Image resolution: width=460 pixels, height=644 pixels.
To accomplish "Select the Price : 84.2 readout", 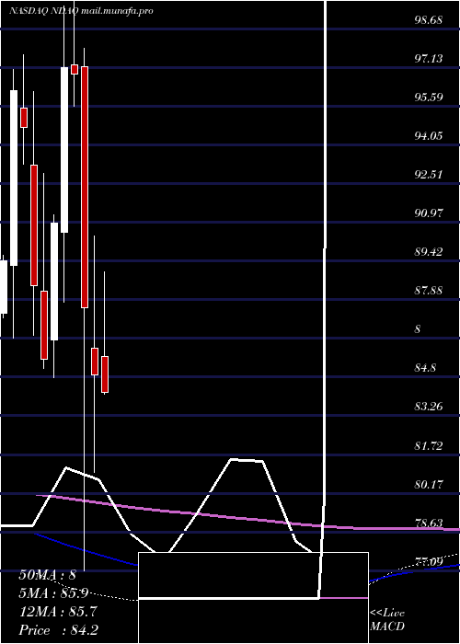I will [x=58, y=630].
